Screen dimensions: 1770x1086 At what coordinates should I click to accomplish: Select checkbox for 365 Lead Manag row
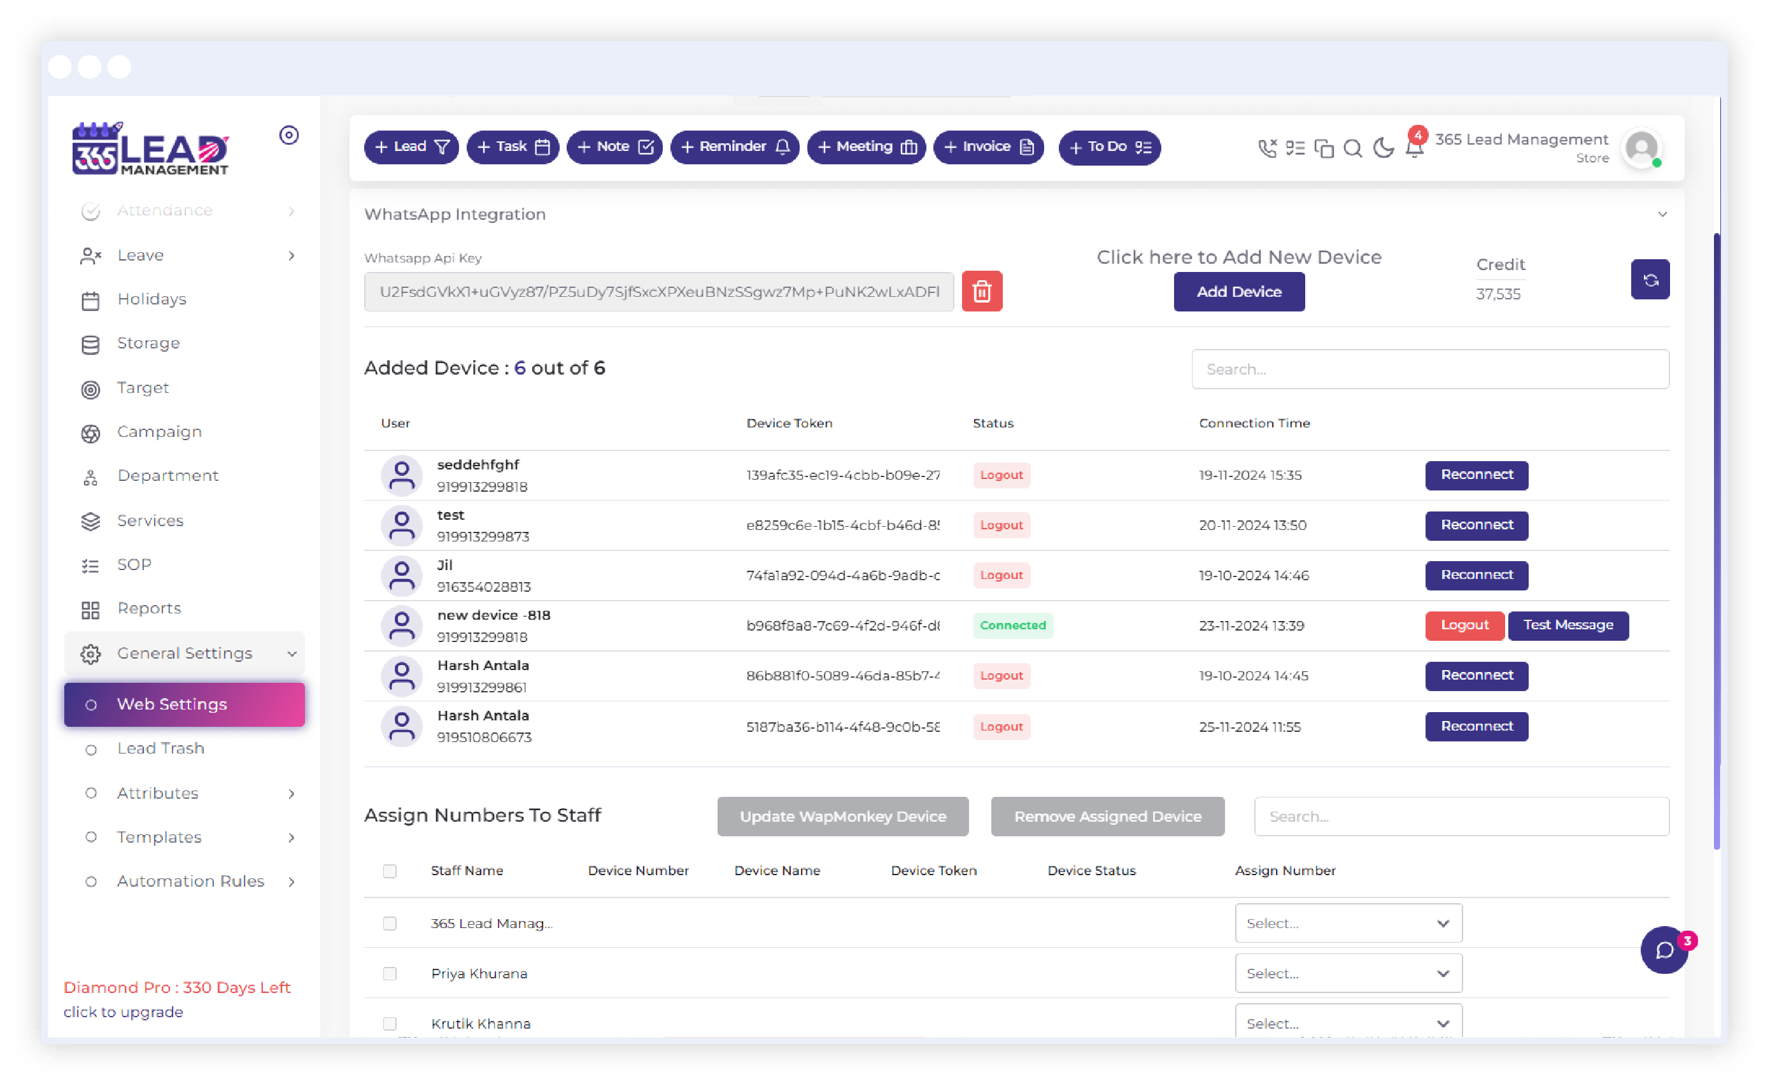point(390,923)
